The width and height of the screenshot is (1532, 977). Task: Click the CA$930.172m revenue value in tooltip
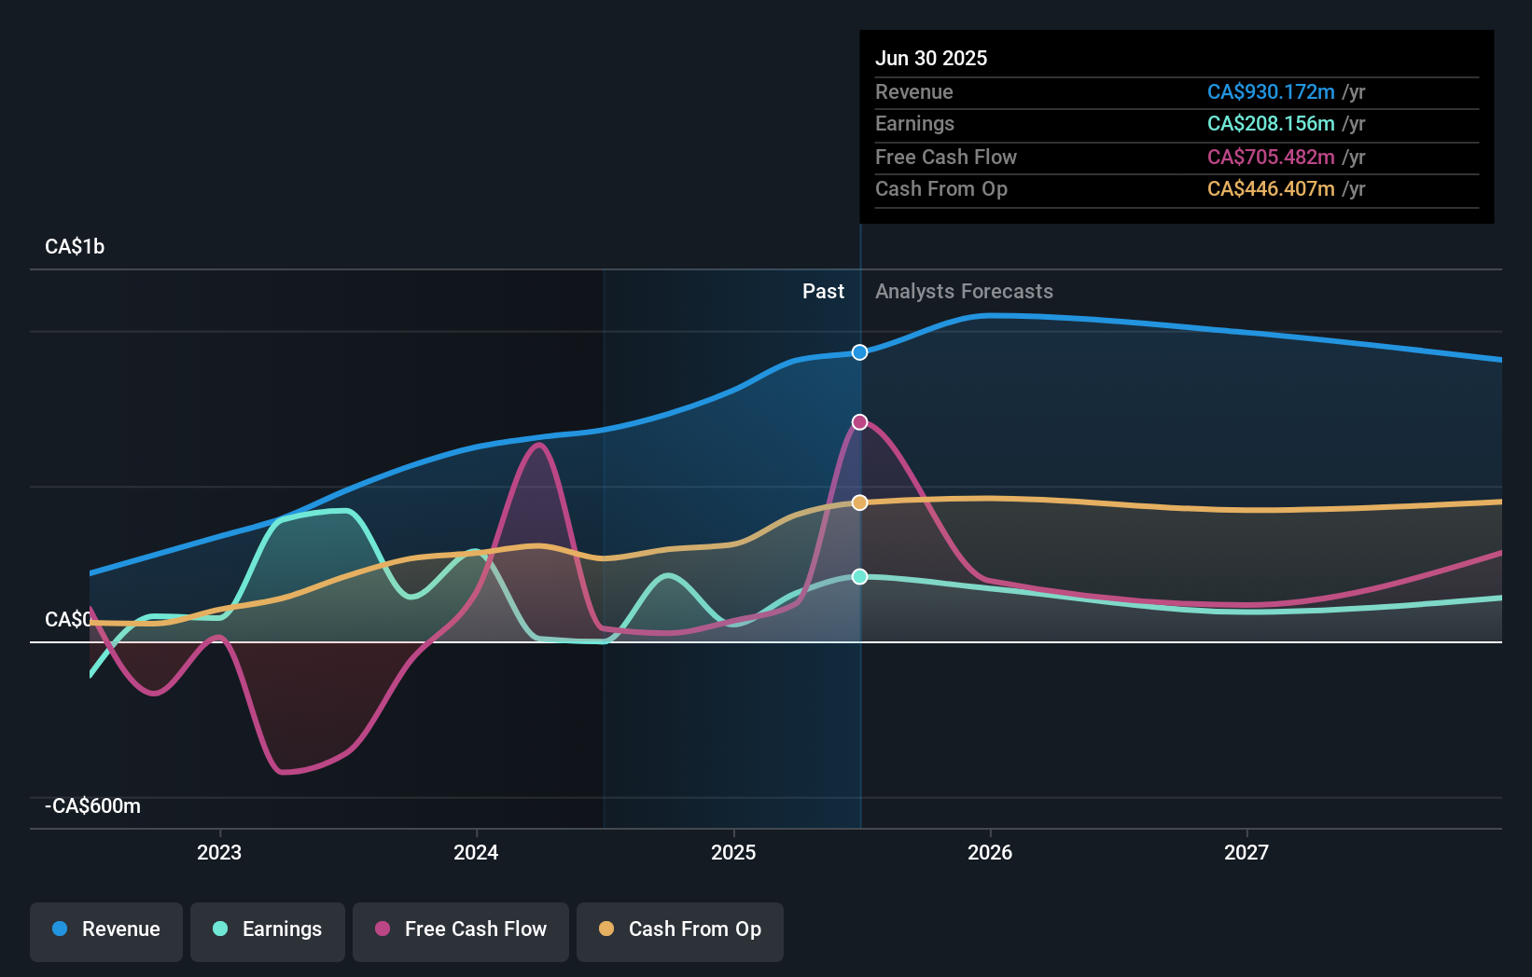(1271, 92)
